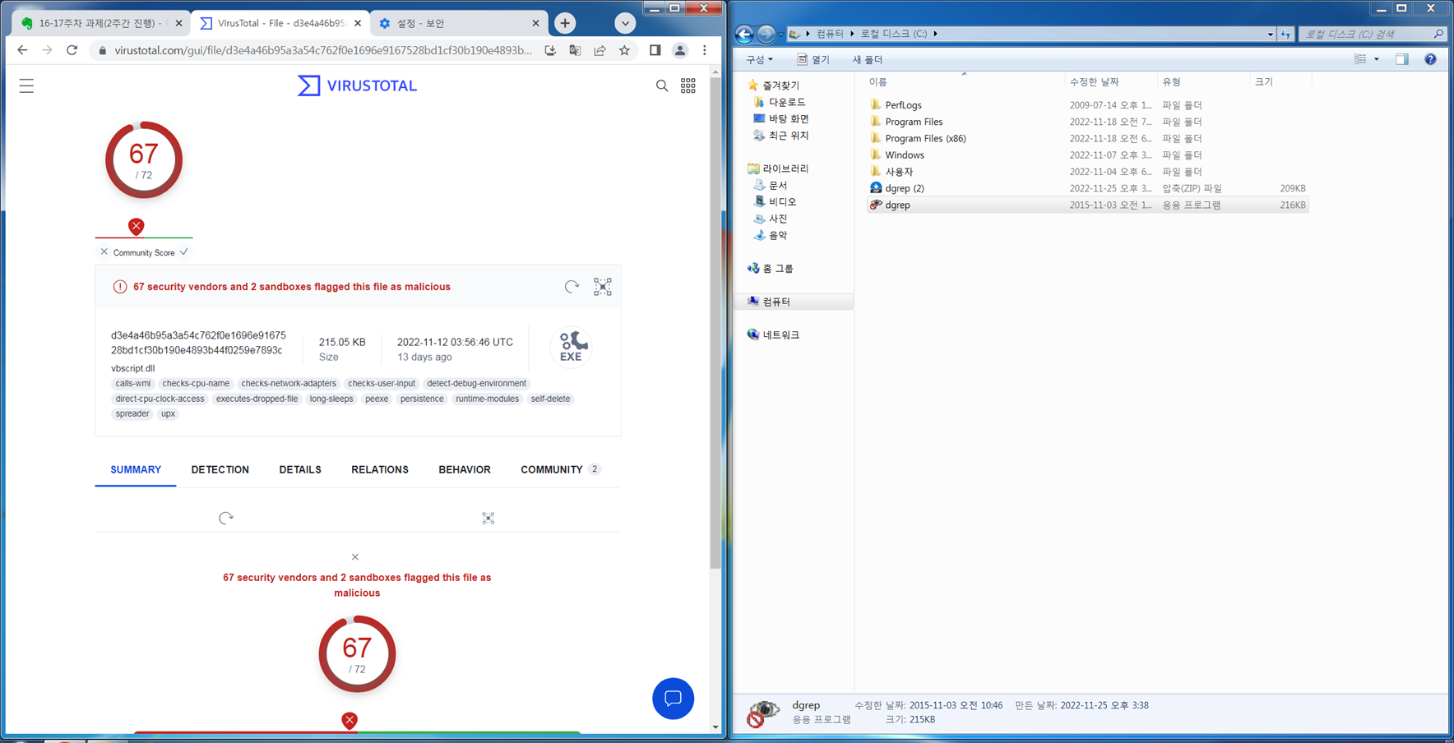Downvote with the Community Score X
Image resolution: width=1454 pixels, height=743 pixels.
[104, 252]
